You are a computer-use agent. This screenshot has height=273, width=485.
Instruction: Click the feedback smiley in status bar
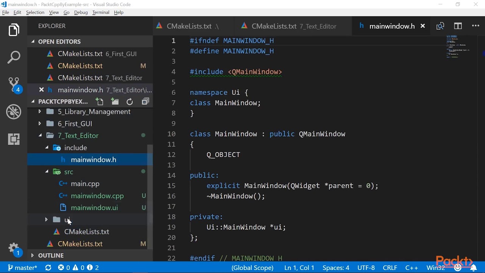pyautogui.click(x=458, y=268)
